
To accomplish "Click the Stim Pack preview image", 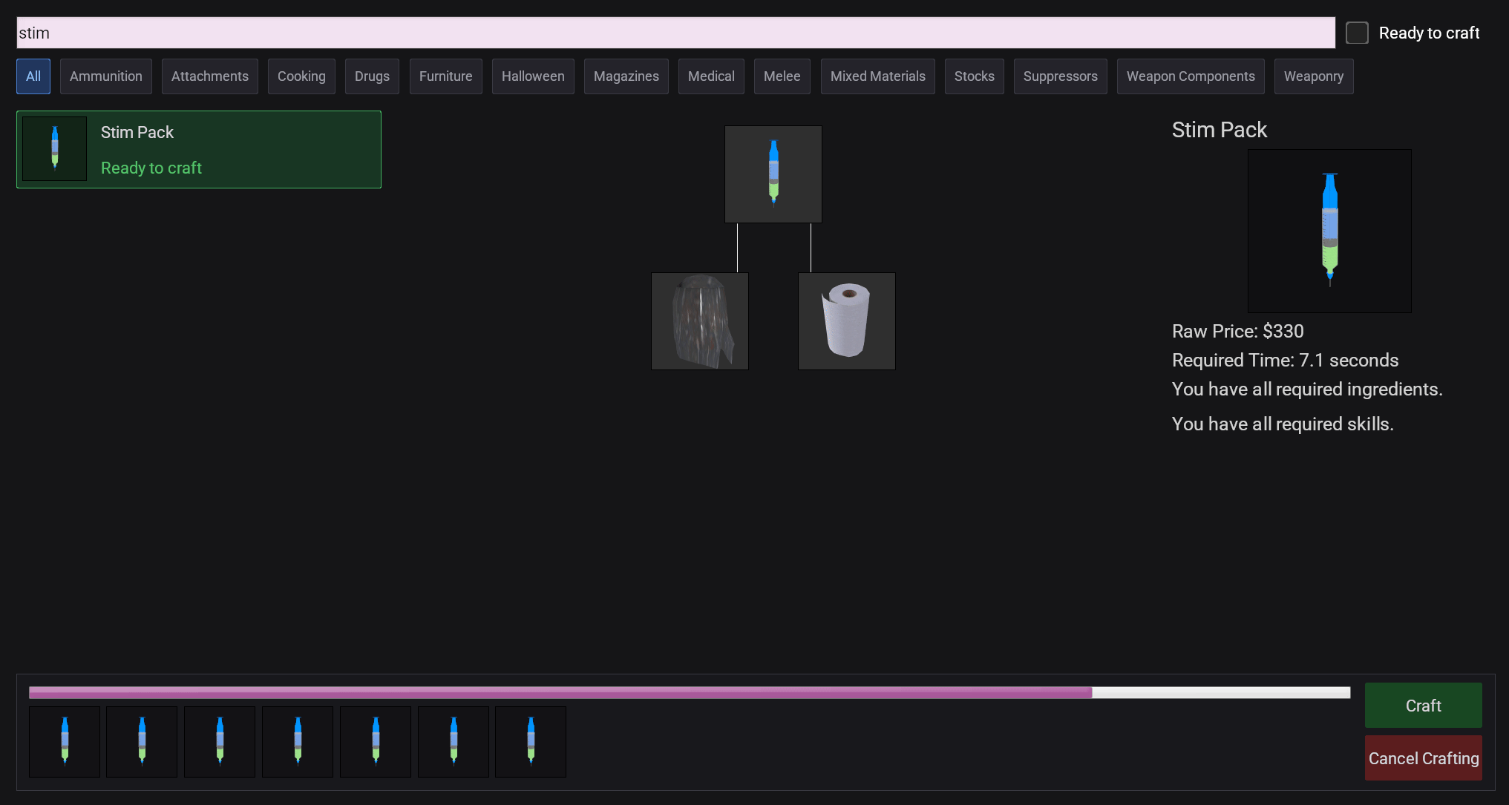I will pyautogui.click(x=1329, y=231).
